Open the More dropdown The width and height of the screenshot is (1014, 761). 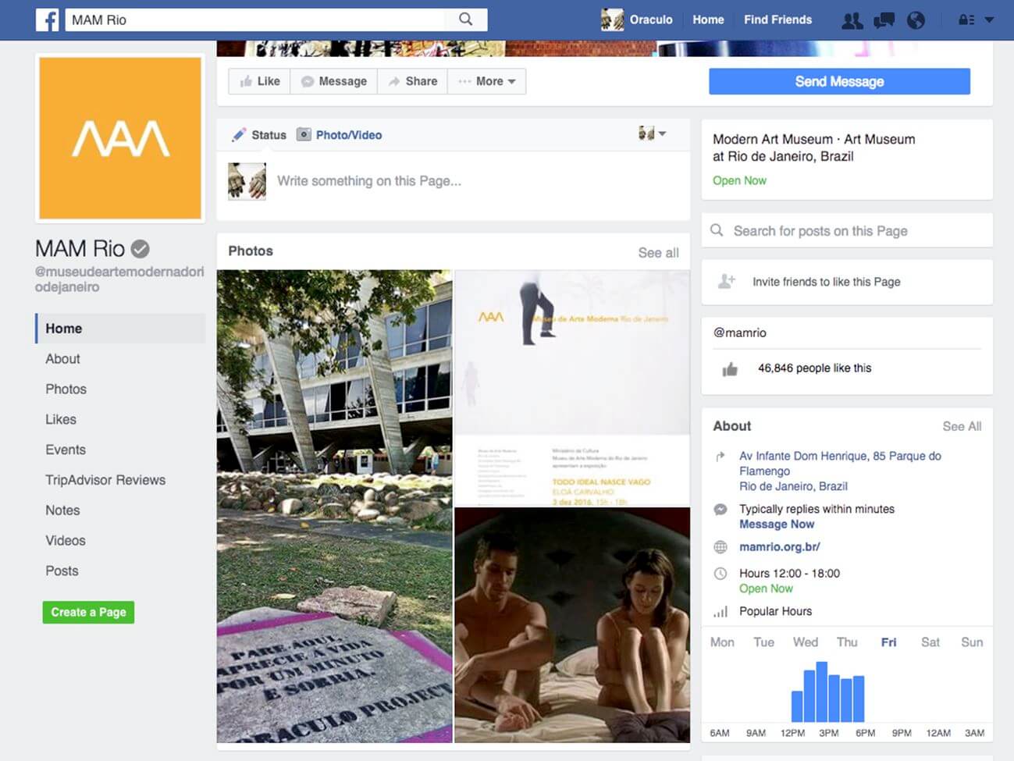coord(487,81)
